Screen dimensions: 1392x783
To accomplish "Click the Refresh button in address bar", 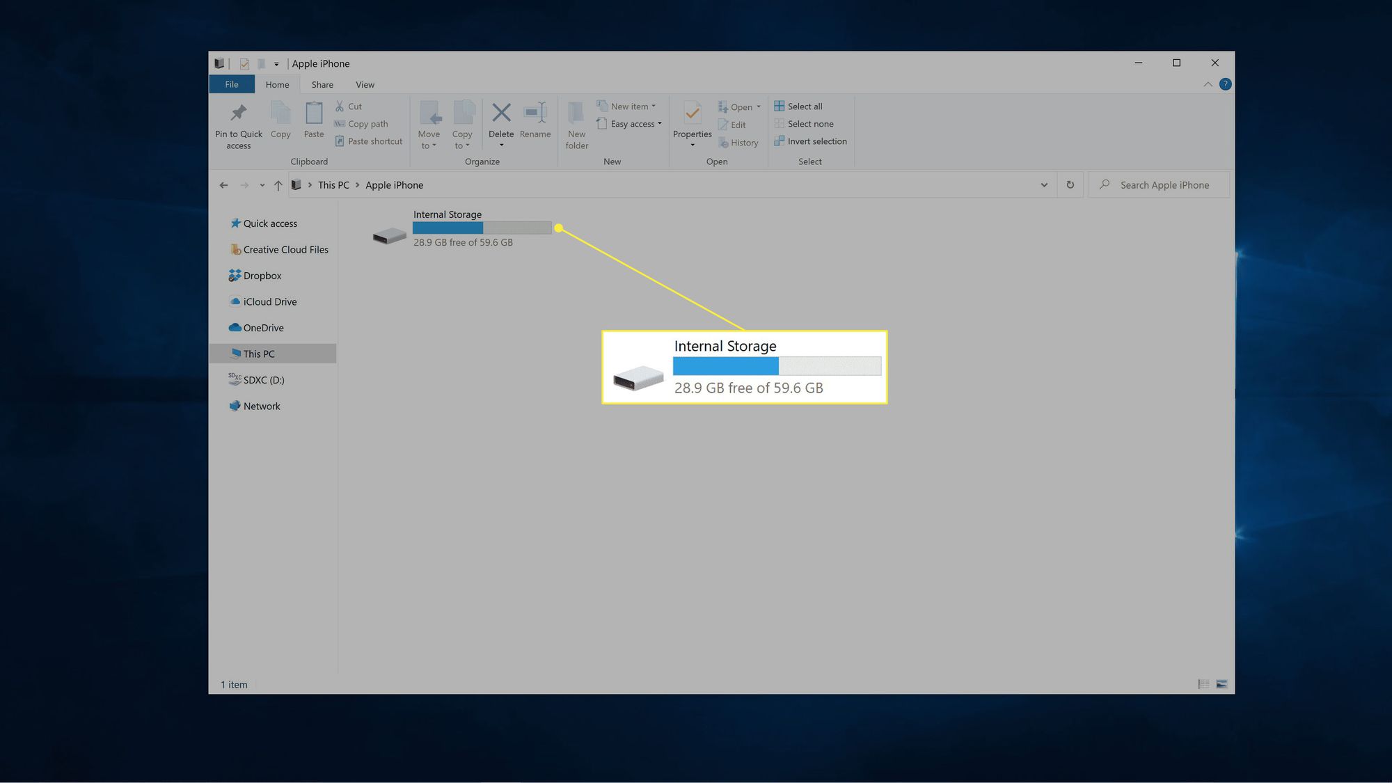I will 1070,184.
